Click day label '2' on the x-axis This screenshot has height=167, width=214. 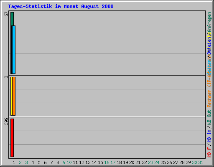point(20,162)
